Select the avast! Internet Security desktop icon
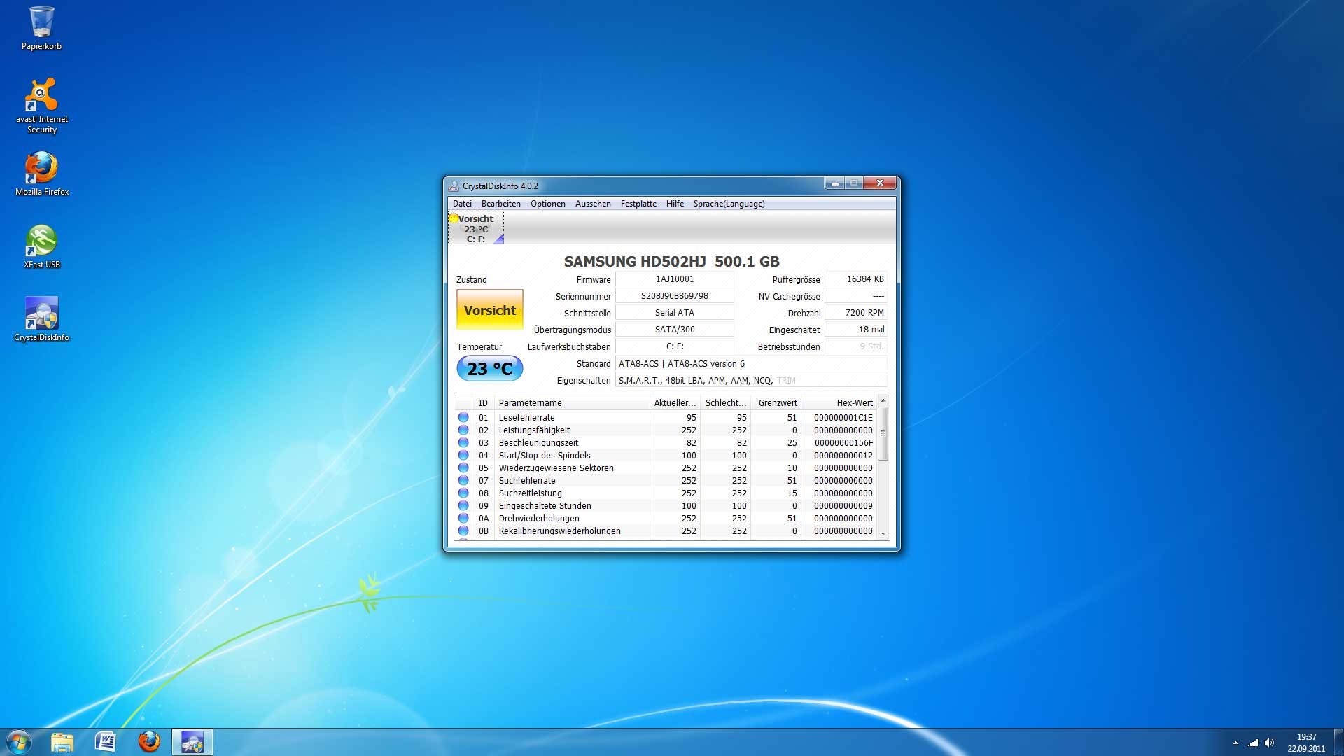 41,106
